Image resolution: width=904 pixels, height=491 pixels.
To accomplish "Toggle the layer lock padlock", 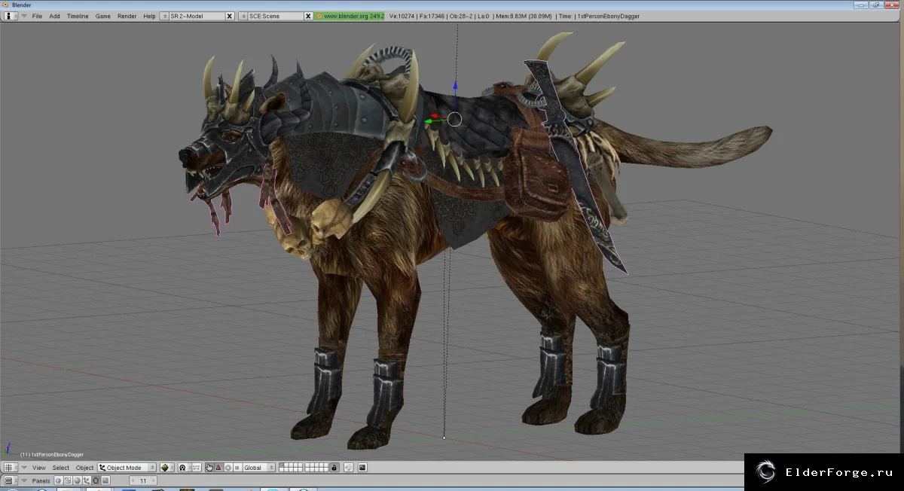I will click(334, 468).
